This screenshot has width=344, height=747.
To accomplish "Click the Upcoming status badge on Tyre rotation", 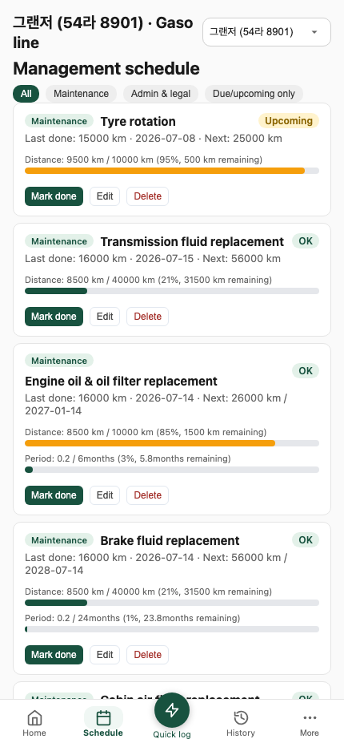I will click(289, 121).
